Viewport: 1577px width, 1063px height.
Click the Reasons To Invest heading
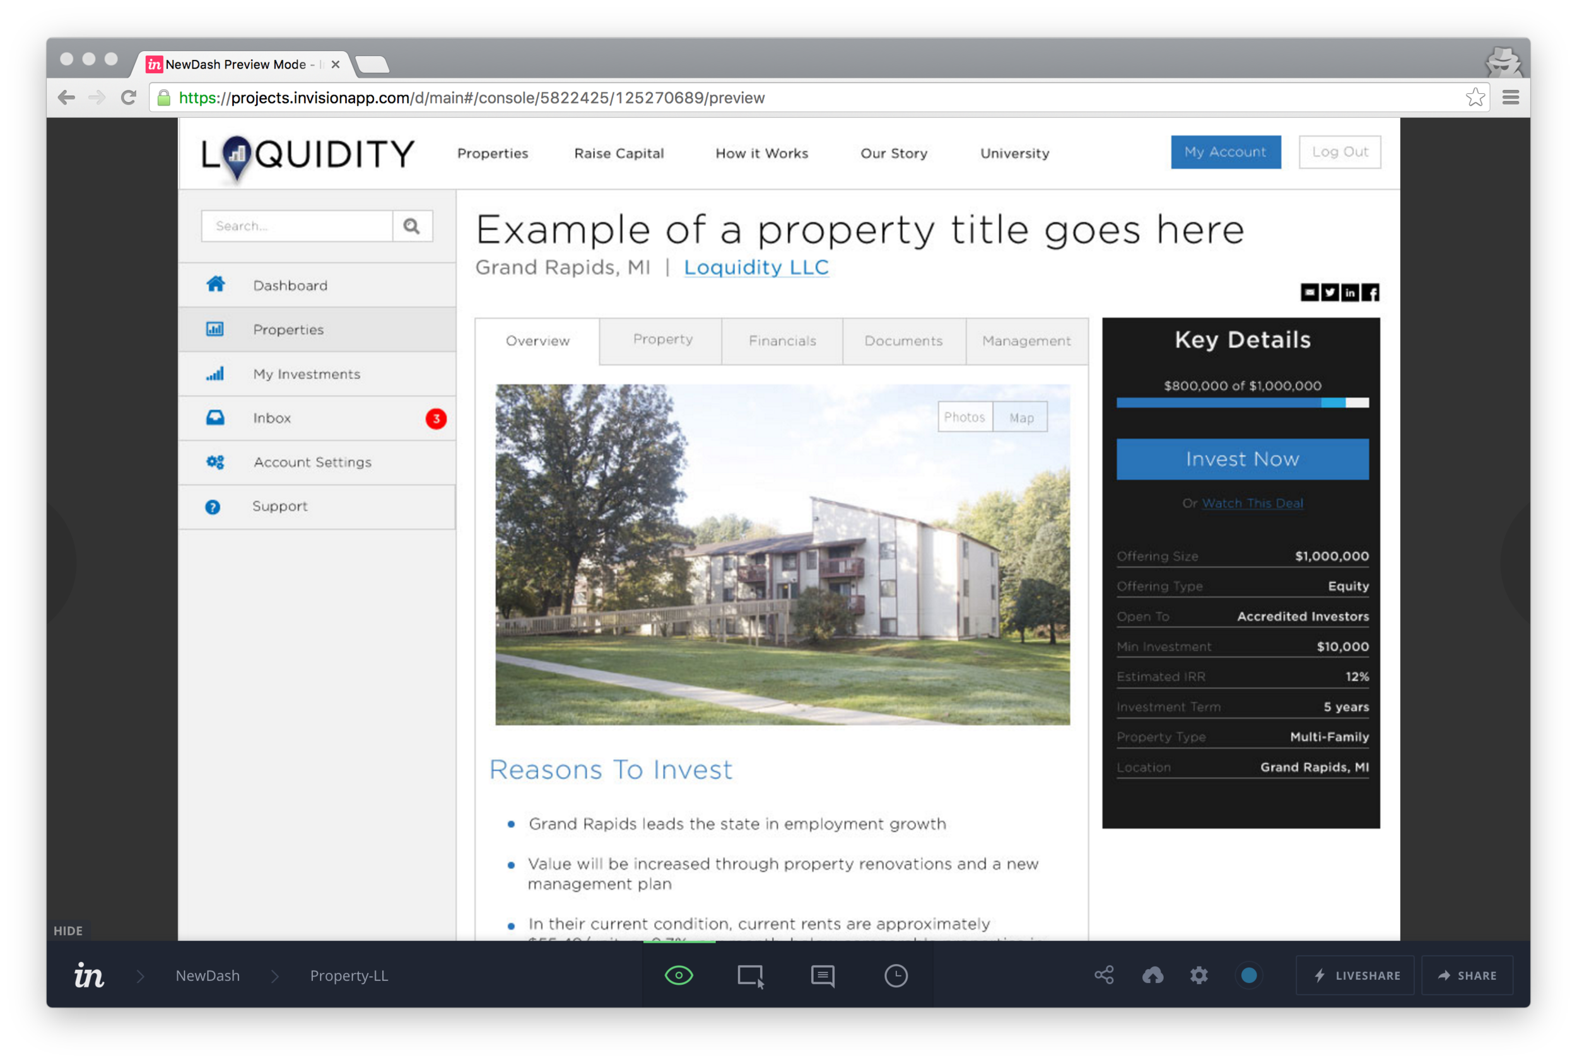tap(611, 769)
